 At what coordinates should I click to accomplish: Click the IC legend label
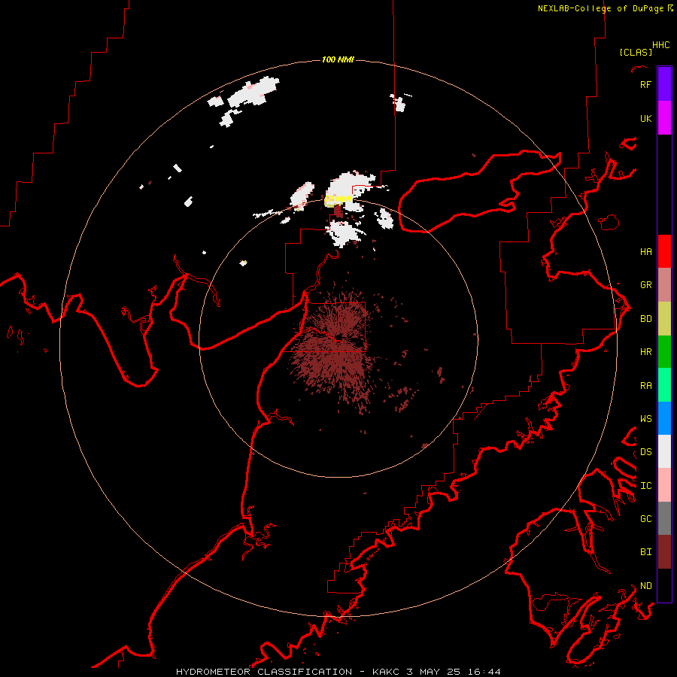645,485
